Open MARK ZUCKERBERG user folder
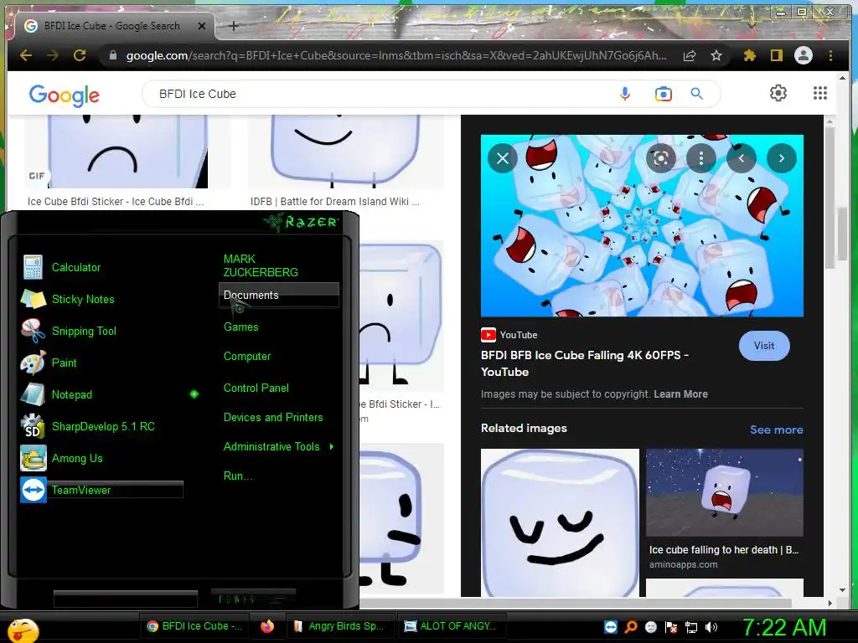Viewport: 858px width, 643px height. pyautogui.click(x=261, y=265)
